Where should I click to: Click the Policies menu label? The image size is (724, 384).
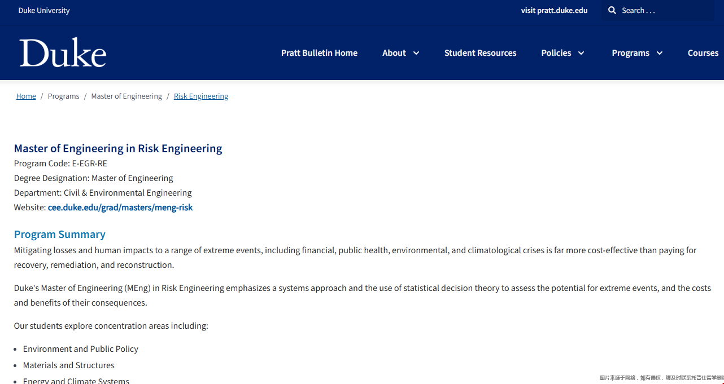[556, 53]
